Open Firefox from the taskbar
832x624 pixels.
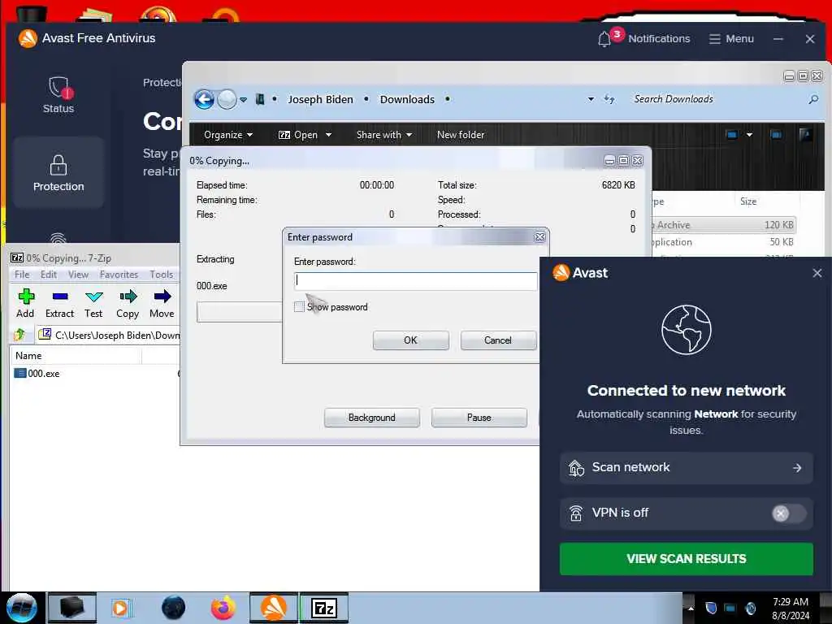click(x=223, y=608)
